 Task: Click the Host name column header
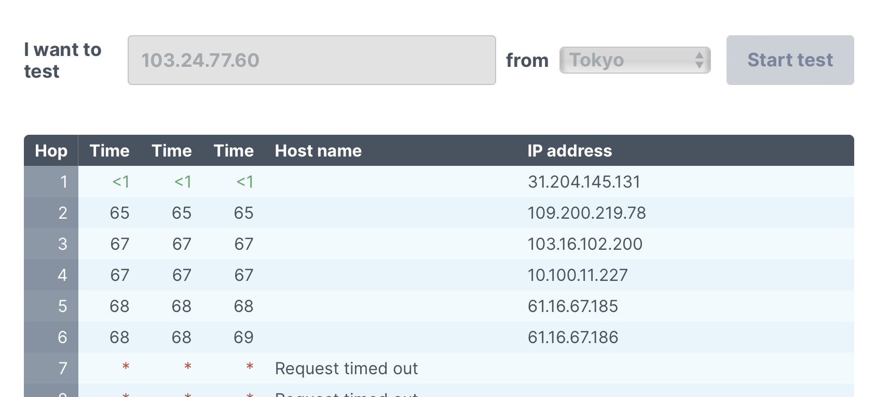[318, 151]
